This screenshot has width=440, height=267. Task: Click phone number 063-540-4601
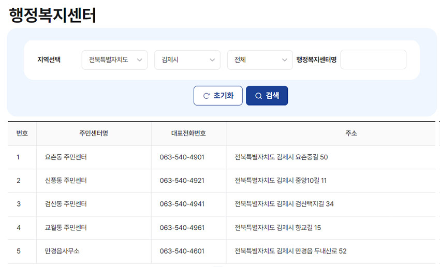pyautogui.click(x=182, y=251)
